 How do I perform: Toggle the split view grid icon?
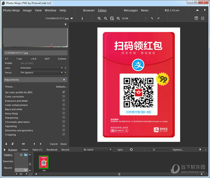pos(196,18)
